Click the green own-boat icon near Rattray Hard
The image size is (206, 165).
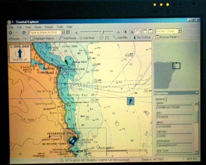click(x=67, y=62)
